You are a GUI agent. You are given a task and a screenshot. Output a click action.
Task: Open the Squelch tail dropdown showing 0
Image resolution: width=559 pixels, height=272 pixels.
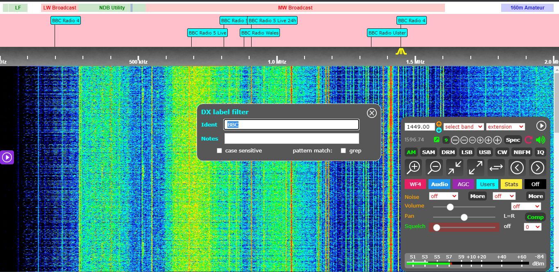pyautogui.click(x=532, y=227)
